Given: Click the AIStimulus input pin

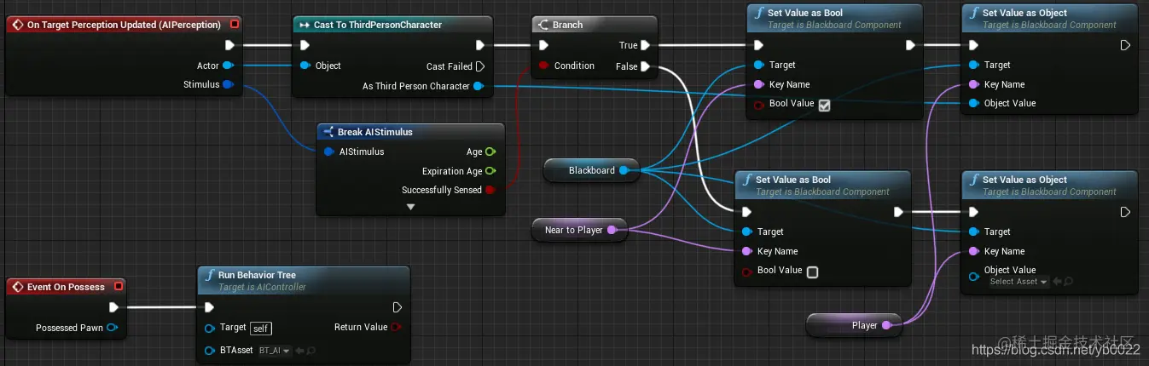Looking at the screenshot, I should pyautogui.click(x=329, y=152).
